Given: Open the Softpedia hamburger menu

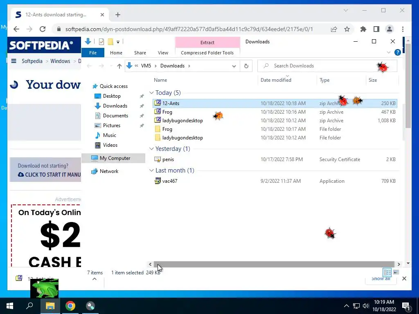Looking at the screenshot, I should click(x=14, y=61).
